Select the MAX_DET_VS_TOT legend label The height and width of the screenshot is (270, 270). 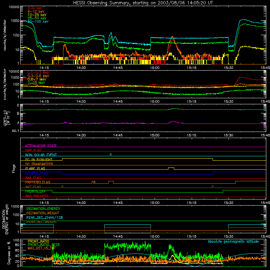click(42, 248)
